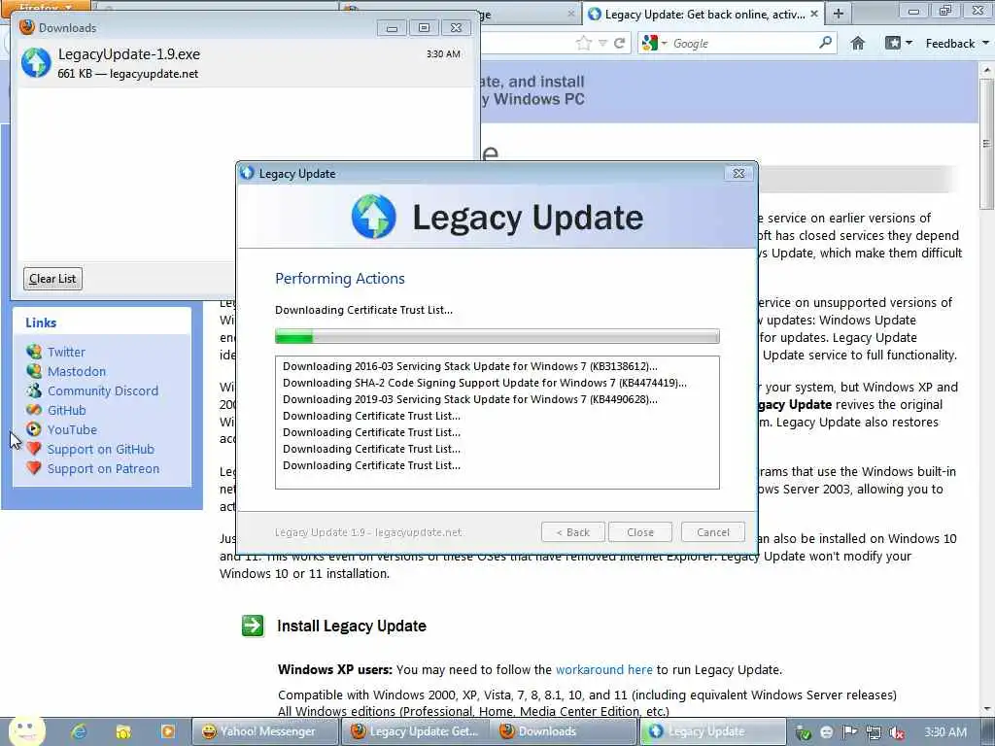The height and width of the screenshot is (746, 995).
Task: Go to the Firefox home page
Action: 857,43
